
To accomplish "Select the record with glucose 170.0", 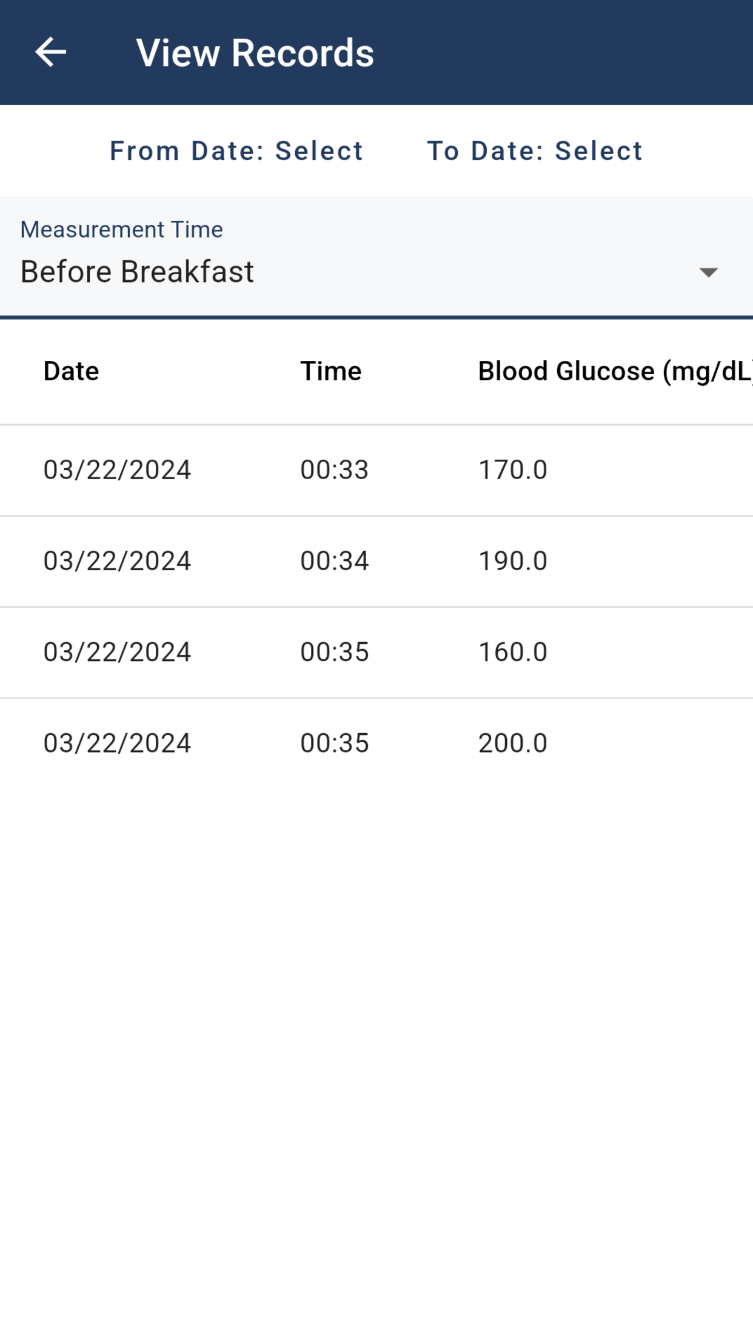I will [376, 471].
